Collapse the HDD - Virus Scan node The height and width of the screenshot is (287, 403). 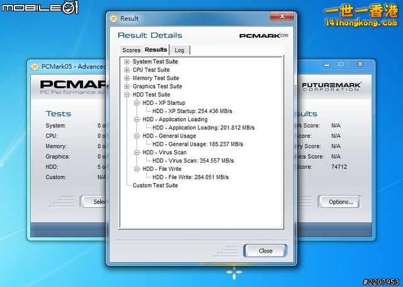pyautogui.click(x=137, y=152)
